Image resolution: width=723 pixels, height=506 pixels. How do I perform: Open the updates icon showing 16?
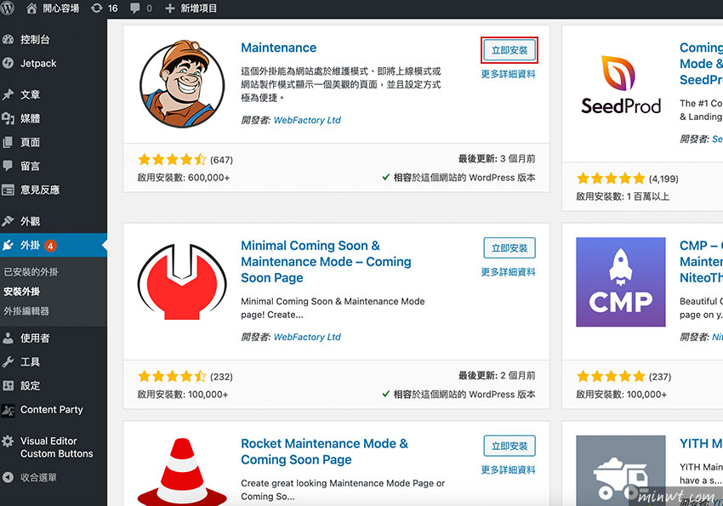point(105,9)
